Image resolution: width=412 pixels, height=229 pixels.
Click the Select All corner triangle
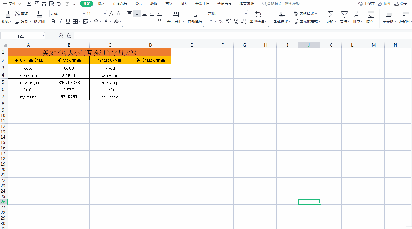point(4,45)
